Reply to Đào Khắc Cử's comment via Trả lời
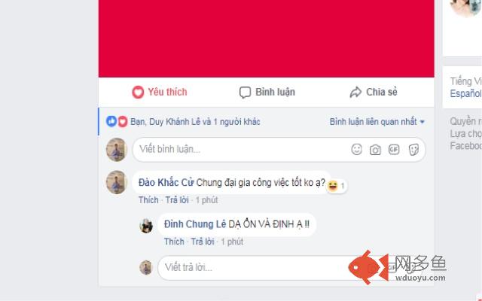The height and width of the screenshot is (301, 482). [177, 200]
